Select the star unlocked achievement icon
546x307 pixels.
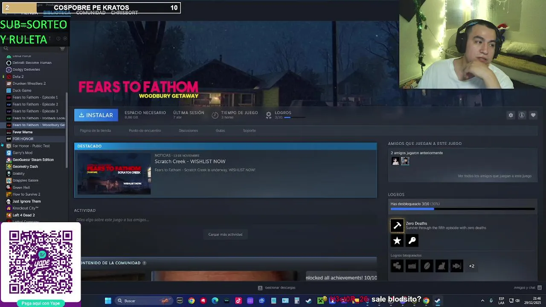pos(397,240)
